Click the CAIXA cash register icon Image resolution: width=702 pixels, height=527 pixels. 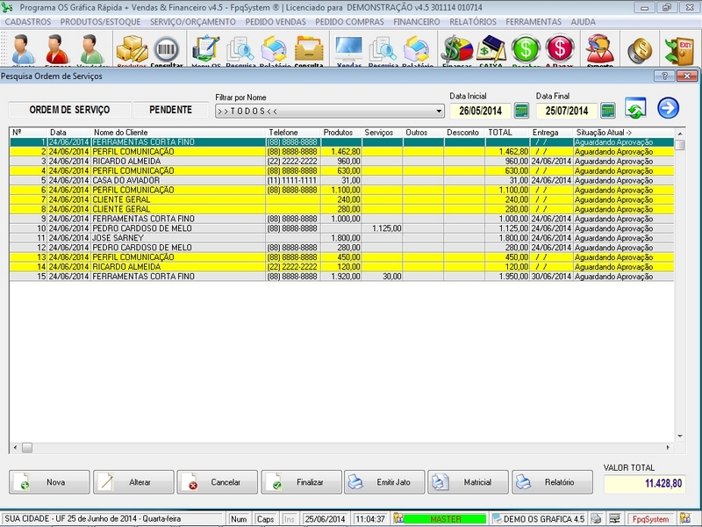[x=491, y=49]
